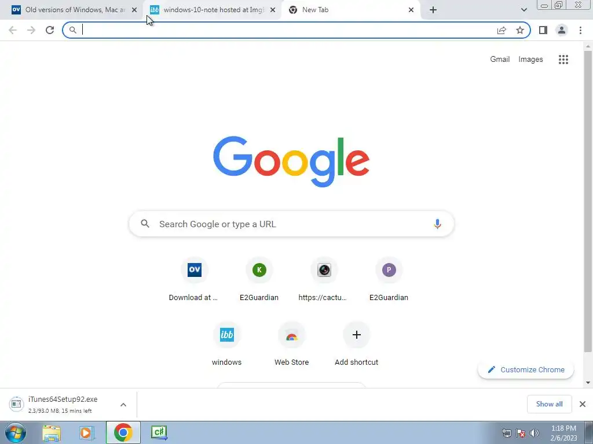Open the ibb windows shortcut

(x=226, y=344)
